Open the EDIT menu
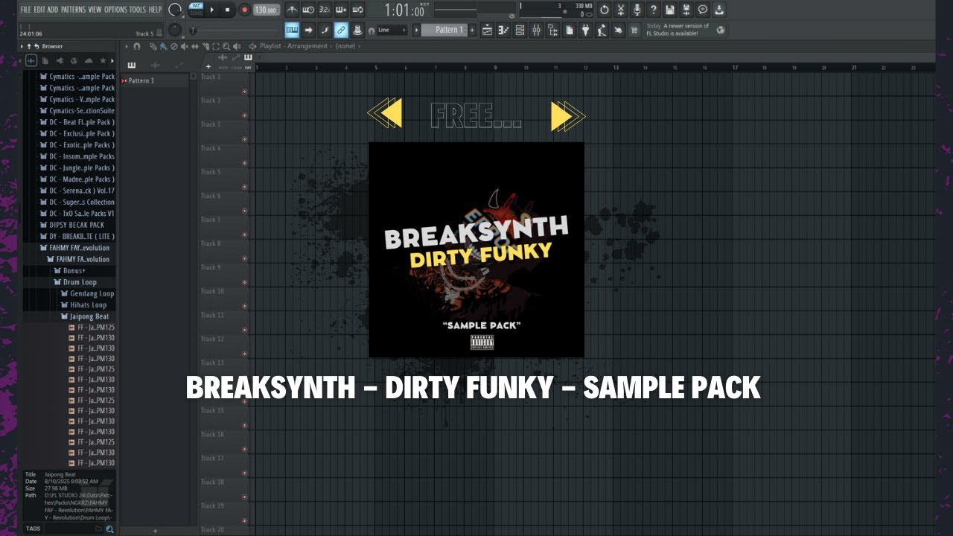Screen dimensions: 953x536 pos(39,10)
